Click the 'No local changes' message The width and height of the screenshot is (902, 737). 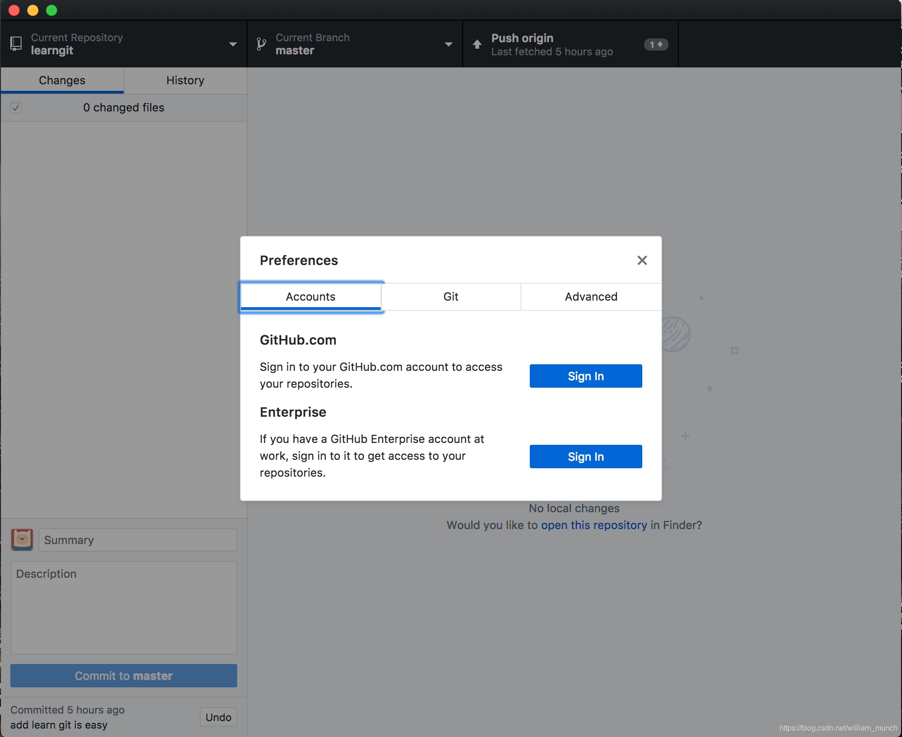click(574, 509)
